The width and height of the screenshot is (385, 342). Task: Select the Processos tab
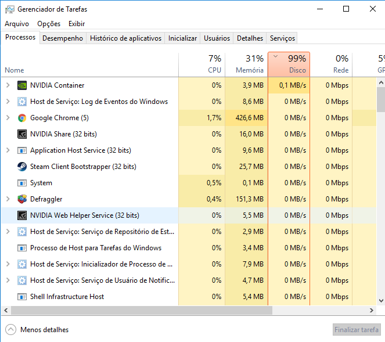20,37
